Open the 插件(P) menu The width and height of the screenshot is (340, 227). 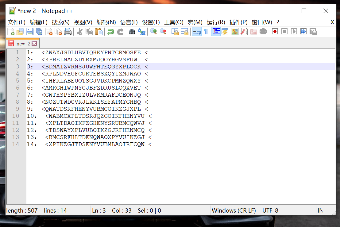tap(238, 22)
